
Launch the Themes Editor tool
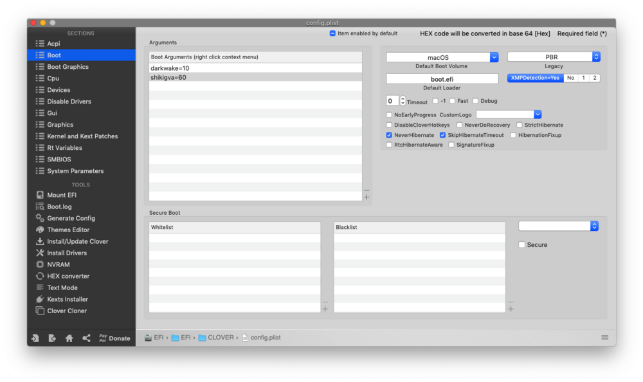coord(68,230)
